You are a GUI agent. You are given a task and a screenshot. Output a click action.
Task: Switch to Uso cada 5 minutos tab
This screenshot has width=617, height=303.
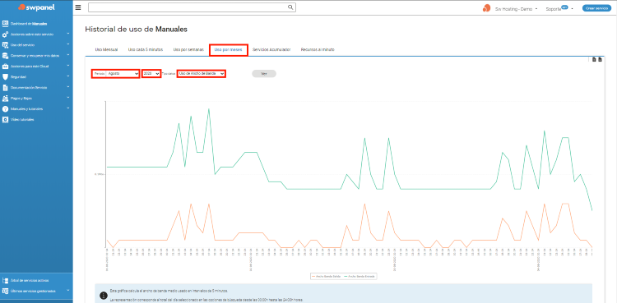pos(145,50)
